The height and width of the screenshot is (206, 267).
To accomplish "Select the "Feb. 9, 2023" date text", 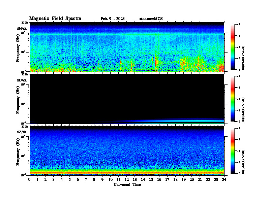I will click(113, 19).
